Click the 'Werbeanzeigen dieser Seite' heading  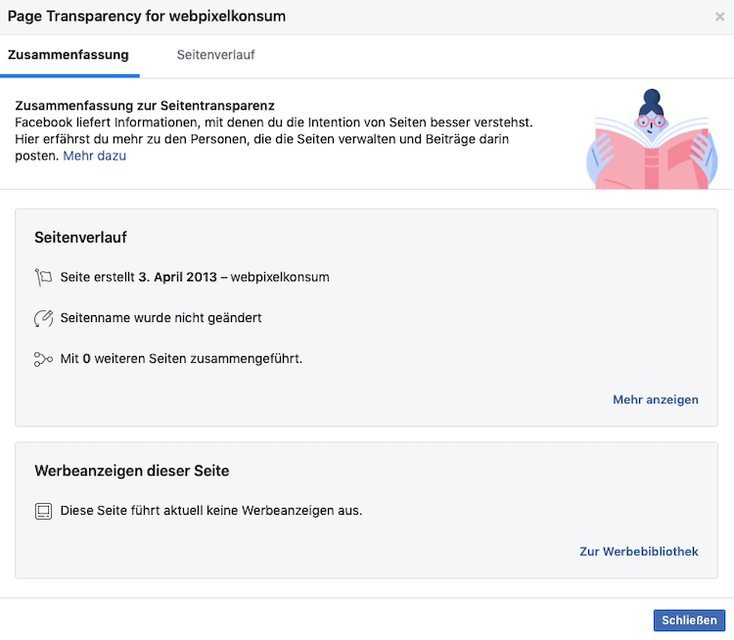(x=132, y=471)
